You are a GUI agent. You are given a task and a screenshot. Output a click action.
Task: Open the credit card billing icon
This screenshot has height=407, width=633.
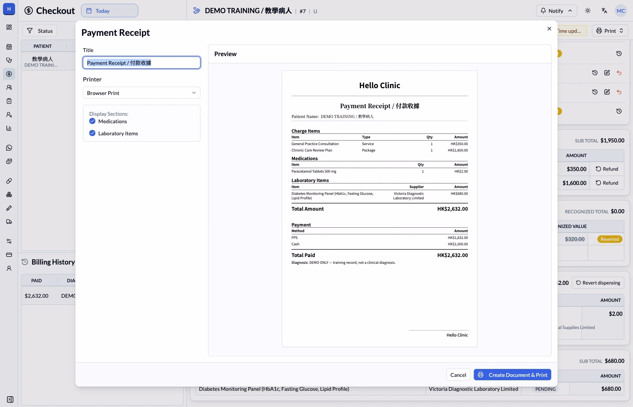[9, 255]
